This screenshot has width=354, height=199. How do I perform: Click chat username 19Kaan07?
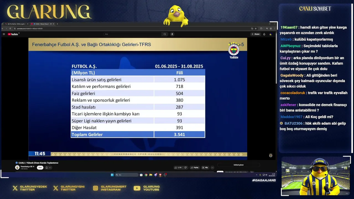[x=289, y=27]
